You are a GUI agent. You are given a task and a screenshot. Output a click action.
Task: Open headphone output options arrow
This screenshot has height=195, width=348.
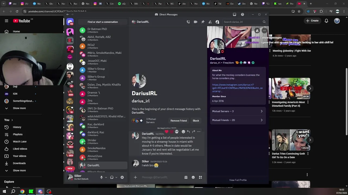[x=116, y=177]
